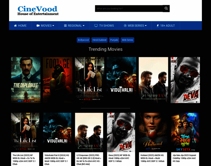Click the search magnifier icon button
The width and height of the screenshot is (211, 166).
point(166,9)
